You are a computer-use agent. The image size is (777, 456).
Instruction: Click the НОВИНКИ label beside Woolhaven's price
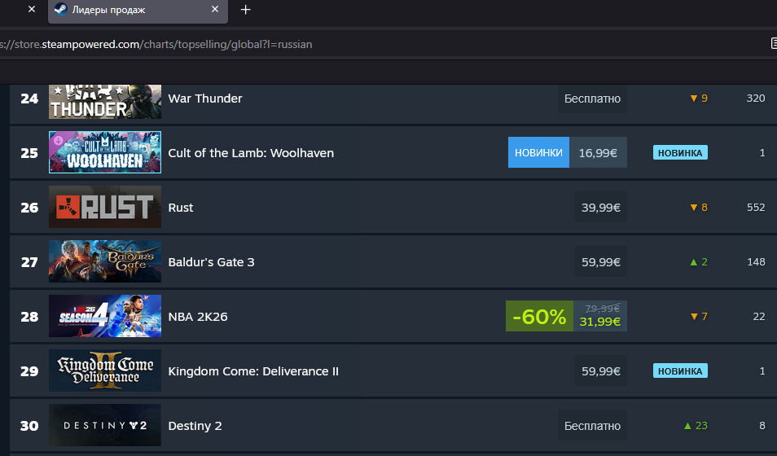538,152
